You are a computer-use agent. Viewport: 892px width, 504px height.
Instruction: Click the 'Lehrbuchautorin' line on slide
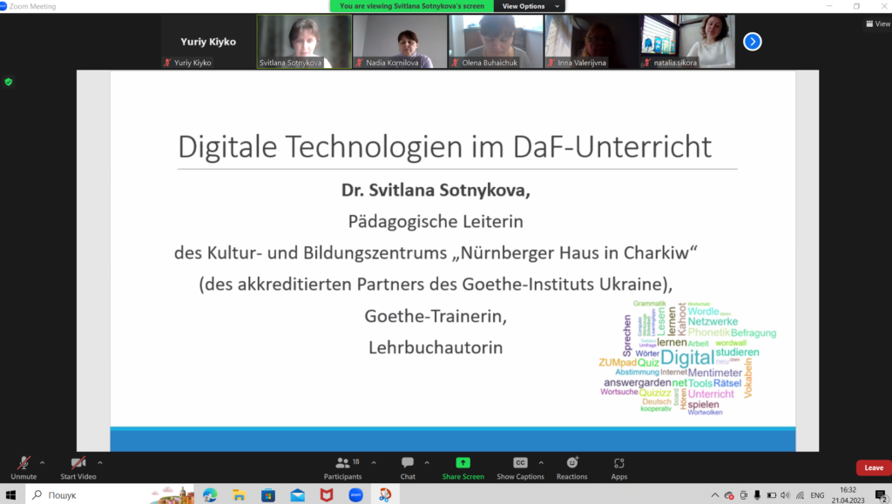(x=436, y=347)
